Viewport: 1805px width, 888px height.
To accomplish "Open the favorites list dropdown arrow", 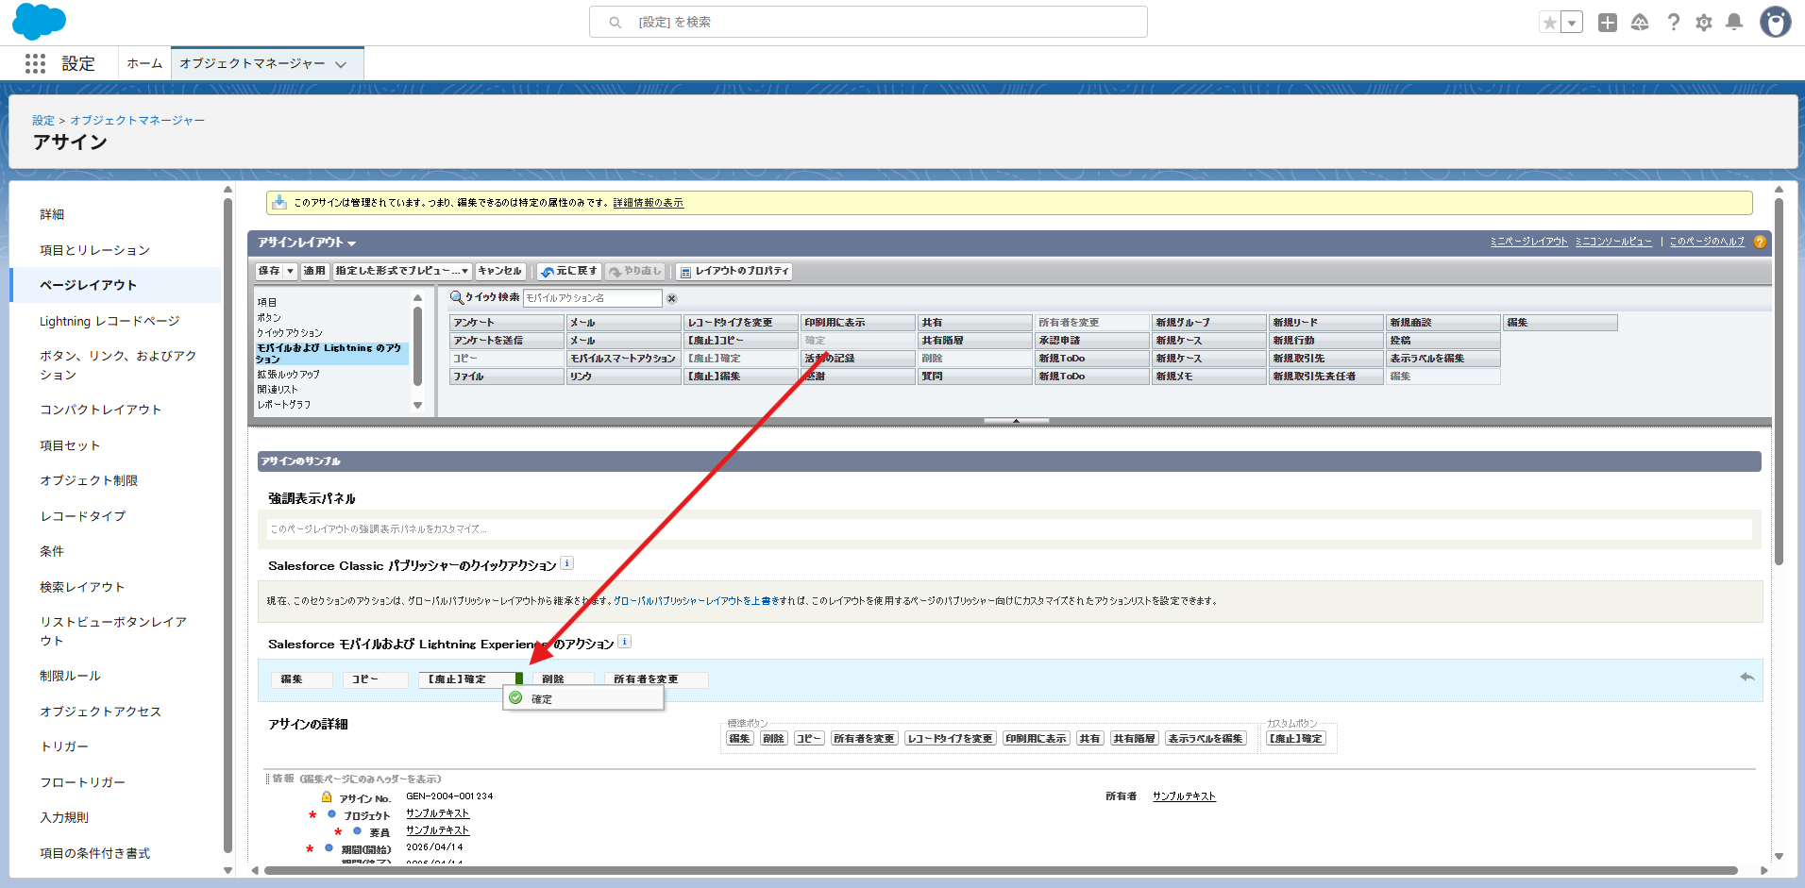I will point(1572,23).
